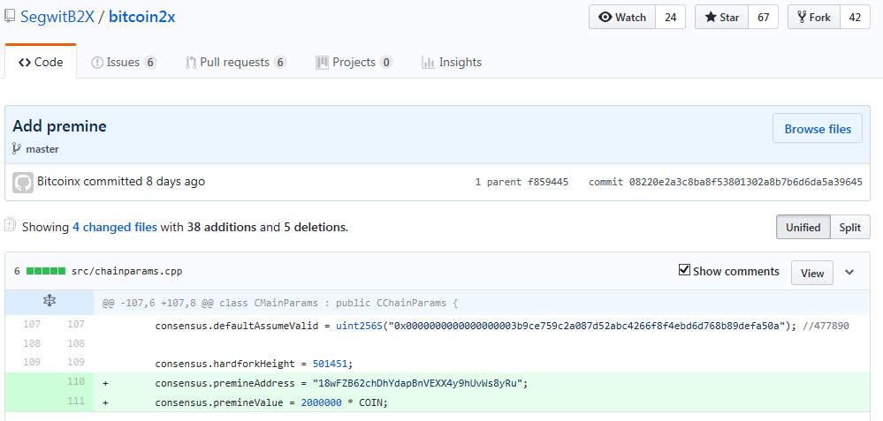
Task: Click the Add premine commit title
Action: click(60, 126)
